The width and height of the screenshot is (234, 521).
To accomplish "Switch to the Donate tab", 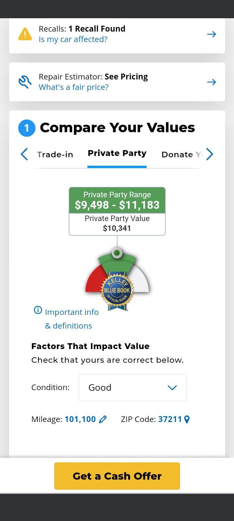I will click(182, 154).
